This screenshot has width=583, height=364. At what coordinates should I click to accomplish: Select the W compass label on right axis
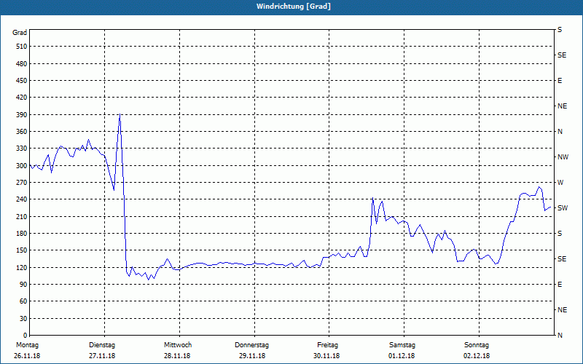(560, 182)
